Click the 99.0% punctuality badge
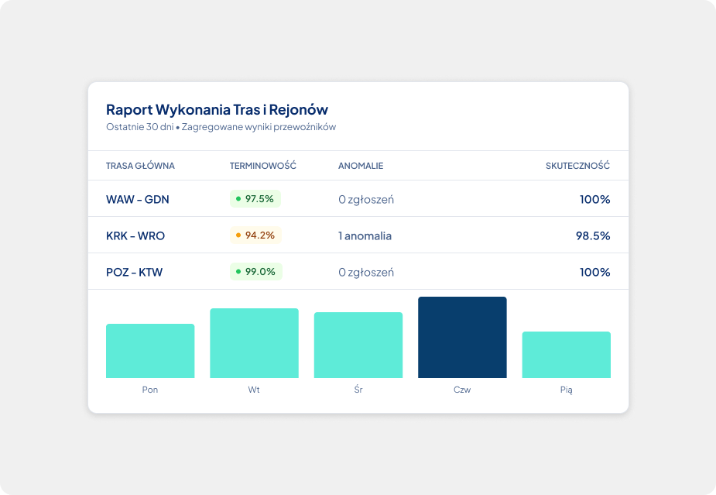716x495 pixels. point(256,272)
